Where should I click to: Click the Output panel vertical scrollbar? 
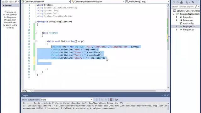tap(168, 106)
